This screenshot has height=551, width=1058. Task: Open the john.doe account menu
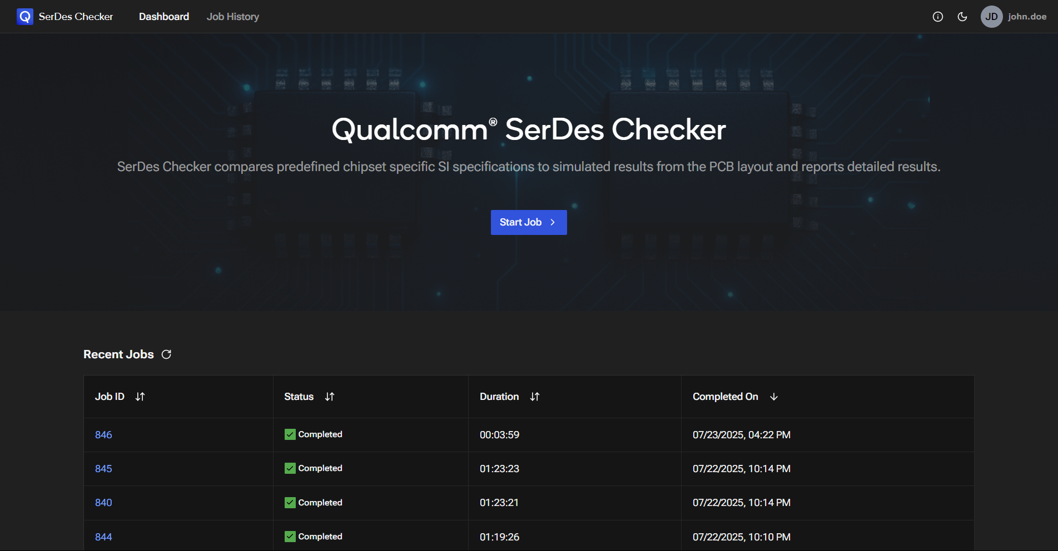(x=1027, y=17)
